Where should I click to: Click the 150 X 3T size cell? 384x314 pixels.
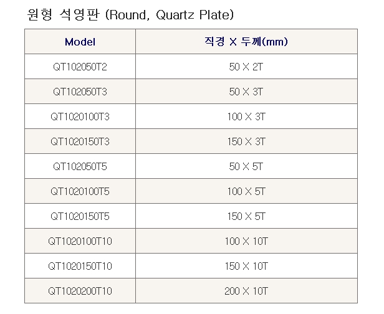[246, 141]
